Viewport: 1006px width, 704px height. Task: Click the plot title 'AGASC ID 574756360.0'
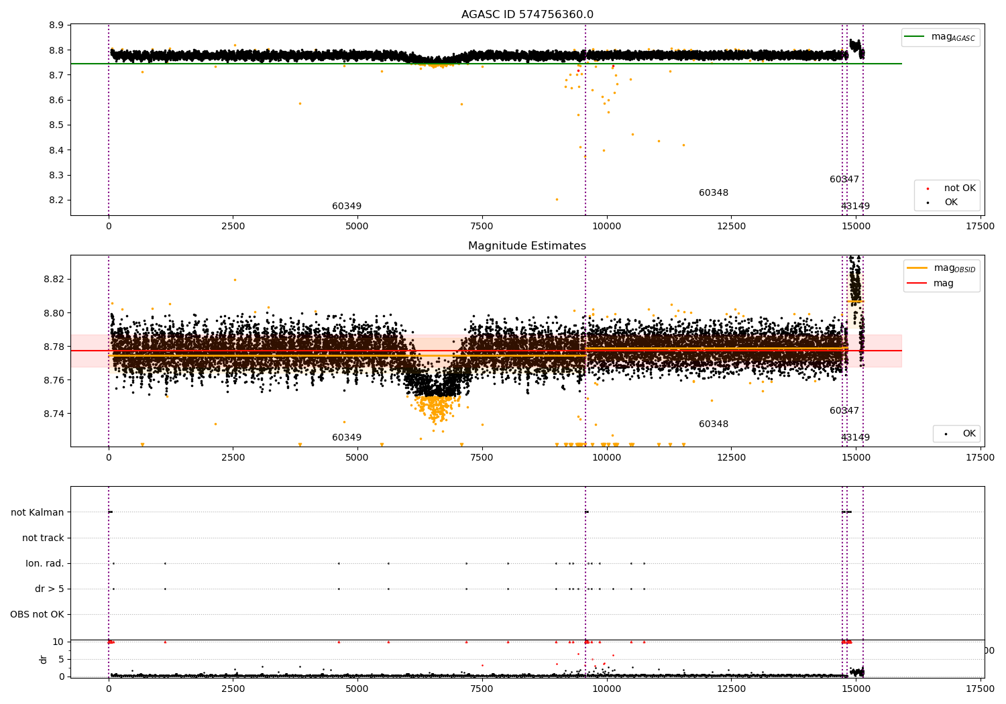527,15
